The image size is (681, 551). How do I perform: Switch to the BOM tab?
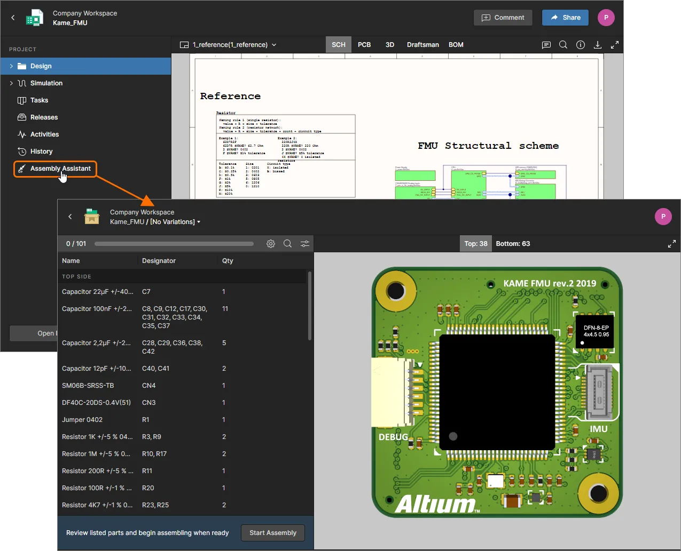[456, 45]
